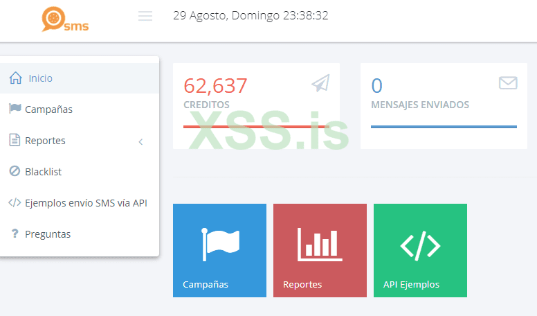Click the code icon on green tile
The height and width of the screenshot is (316, 537).
click(420, 246)
